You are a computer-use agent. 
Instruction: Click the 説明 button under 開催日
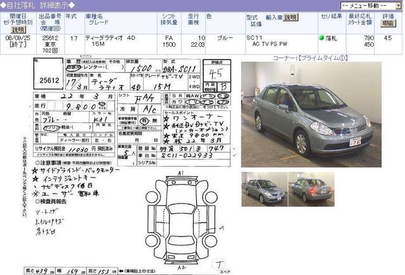click(18, 30)
